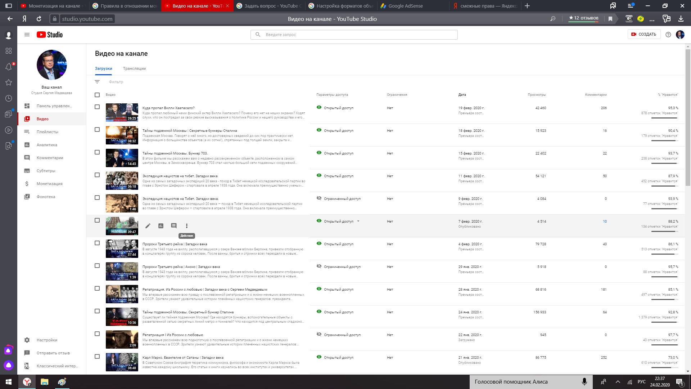Show hidden tray icons with the taskbar chevron
Screen dimensions: 691x389
tap(618, 382)
